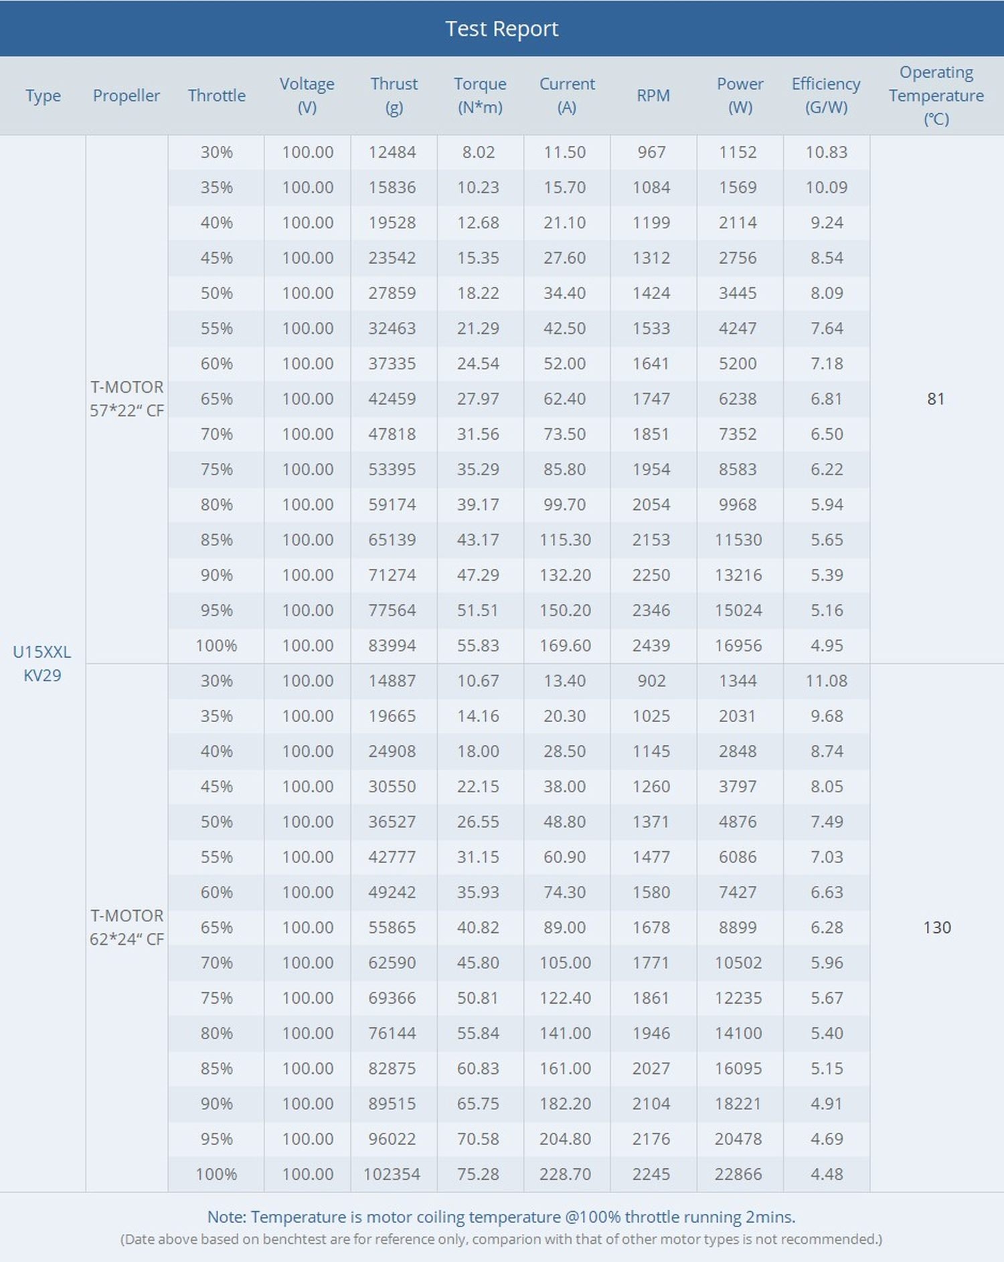Viewport: 1004px width, 1262px height.
Task: Select the T-MOTOR 57*22" CF propeller cell
Action: [127, 399]
